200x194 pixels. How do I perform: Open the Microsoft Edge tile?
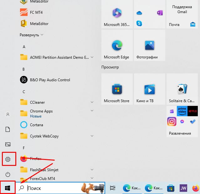[x=117, y=45]
